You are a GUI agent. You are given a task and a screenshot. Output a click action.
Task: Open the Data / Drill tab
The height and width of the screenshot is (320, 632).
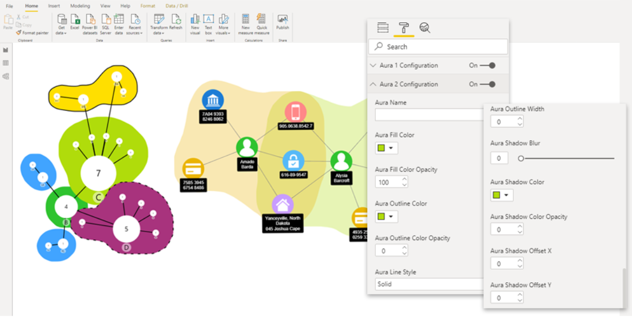tap(177, 6)
